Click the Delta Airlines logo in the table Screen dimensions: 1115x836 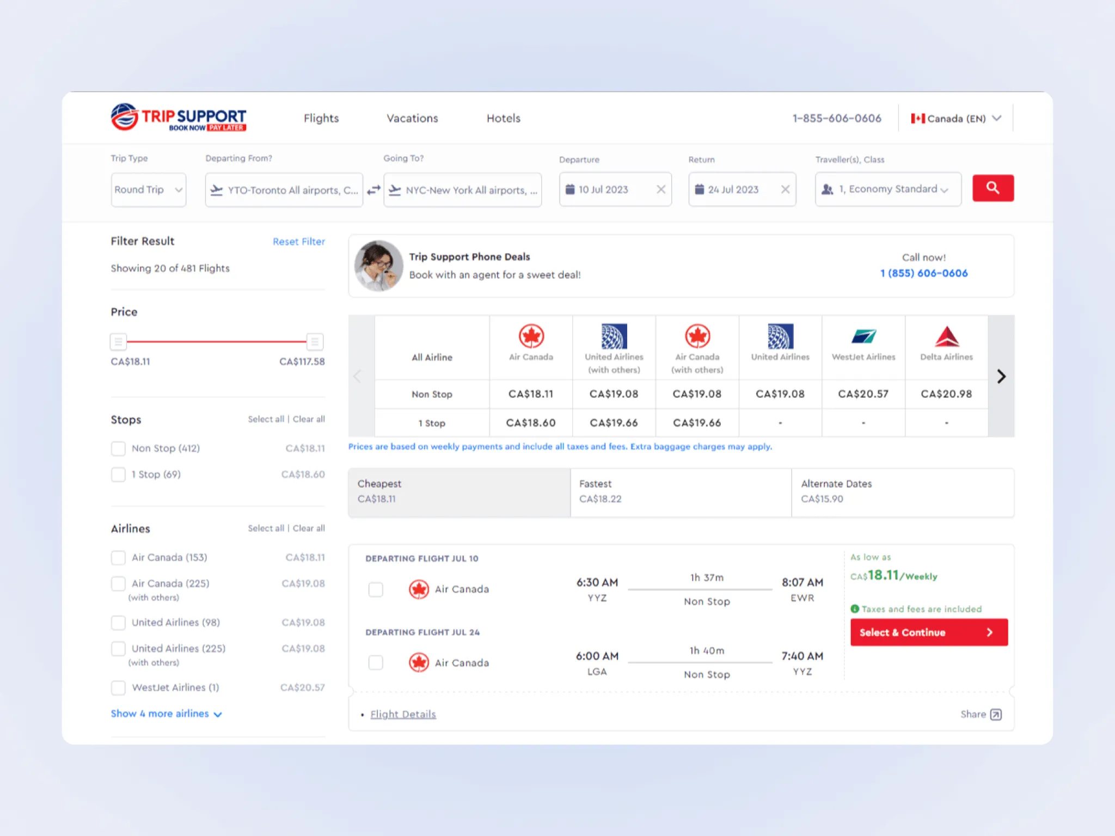click(946, 336)
